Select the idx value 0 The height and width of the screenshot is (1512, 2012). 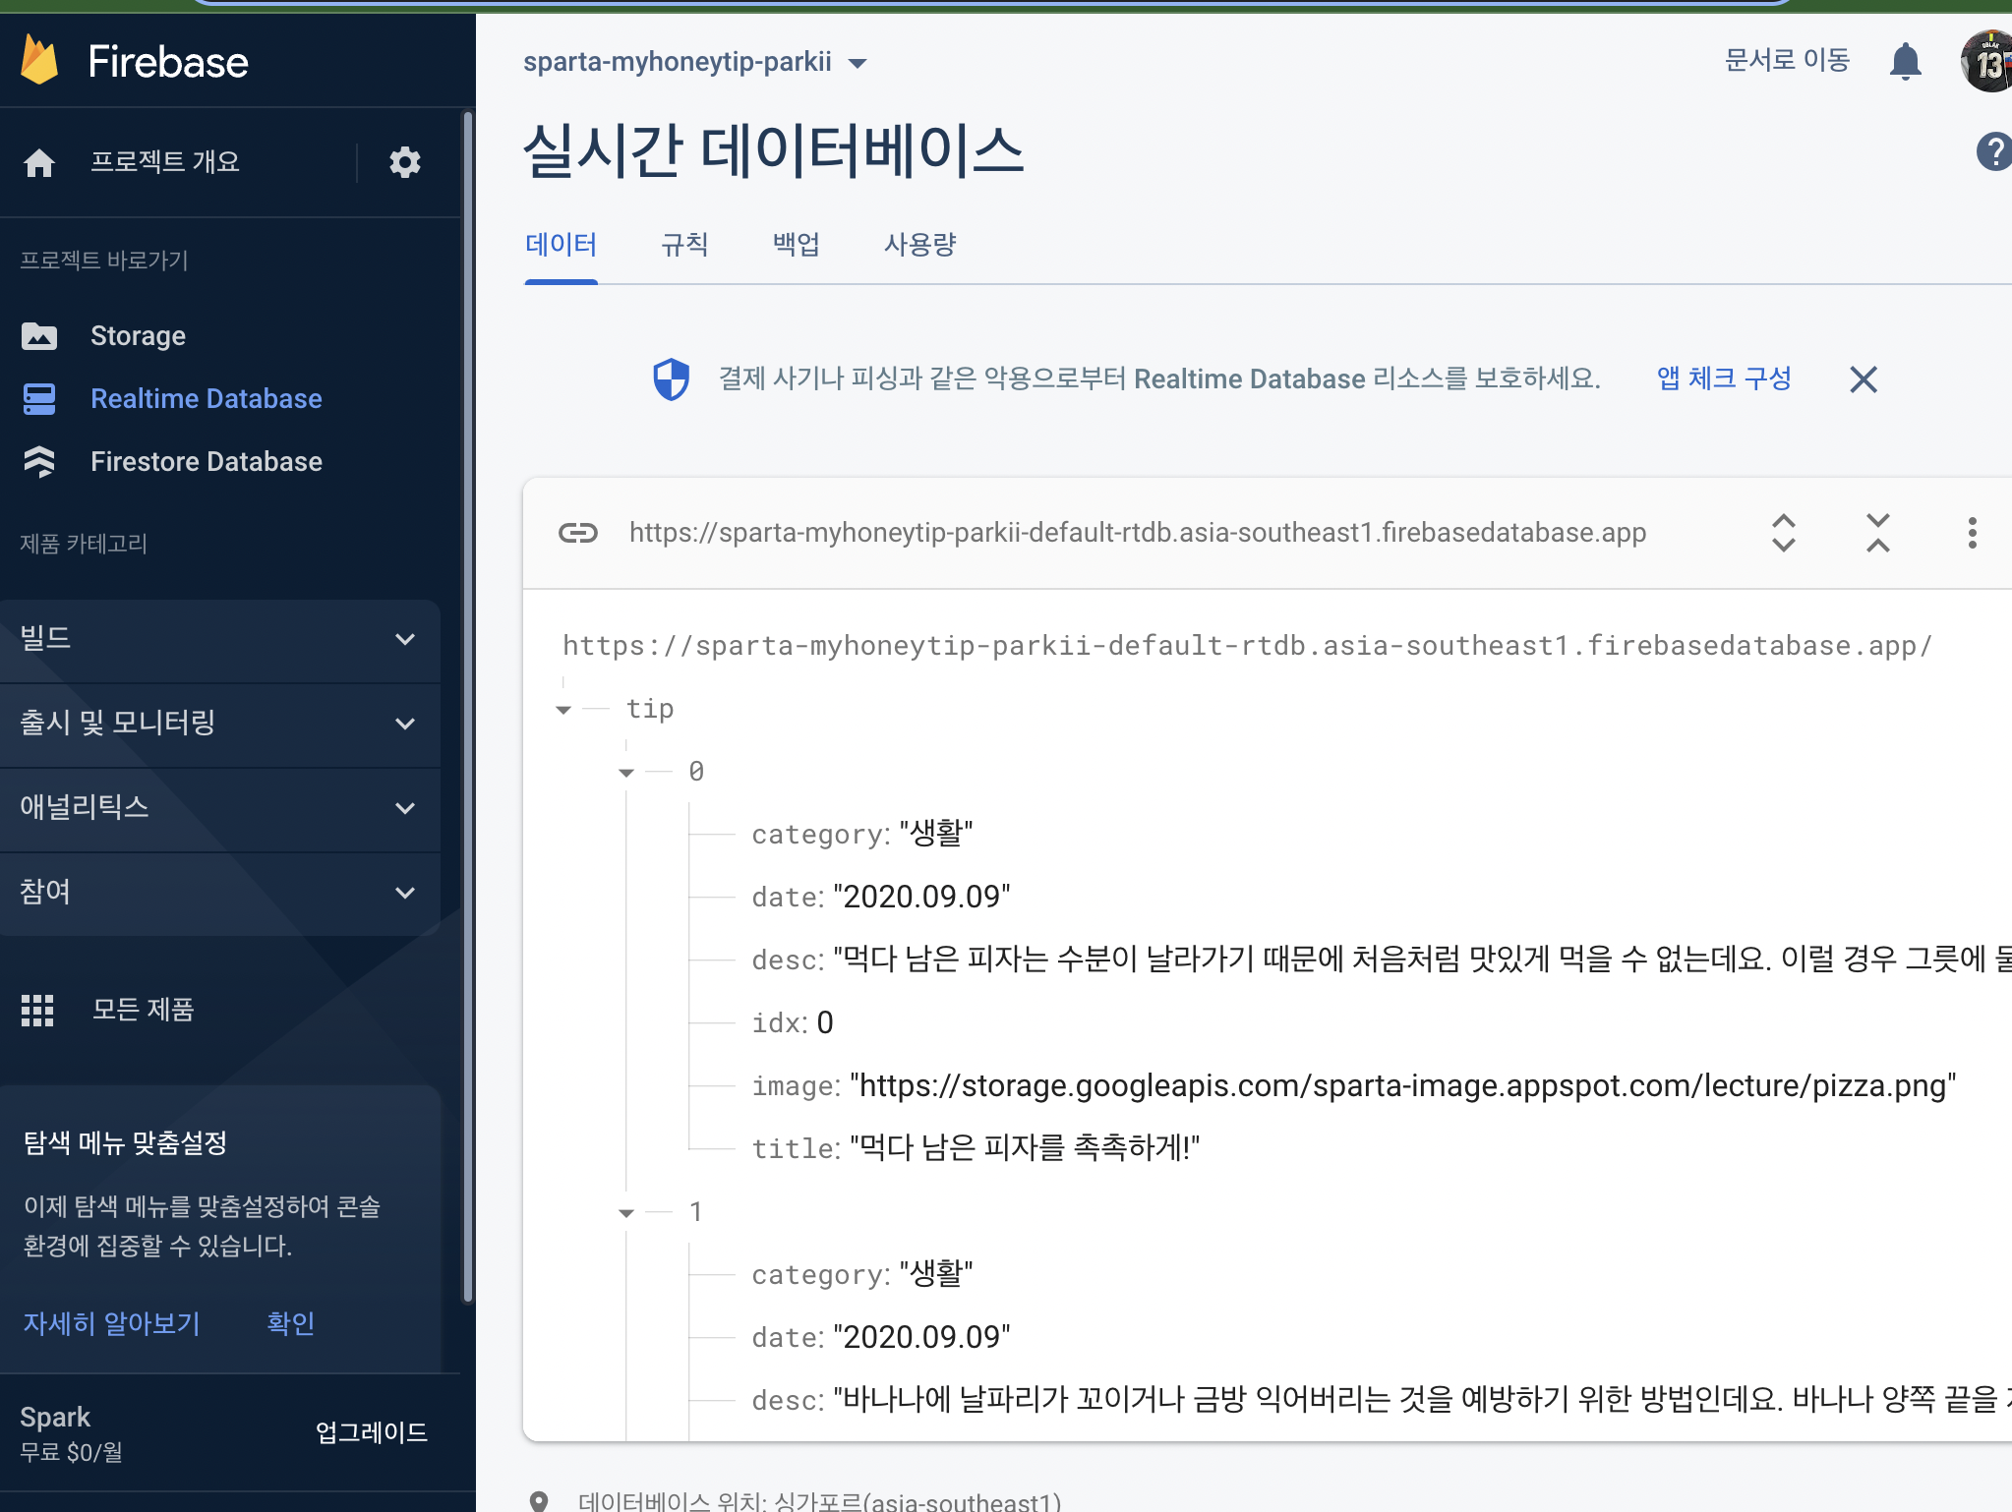[x=825, y=1022]
